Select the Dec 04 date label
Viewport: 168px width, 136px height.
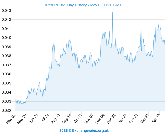pyautogui.click(x=100, y=119)
